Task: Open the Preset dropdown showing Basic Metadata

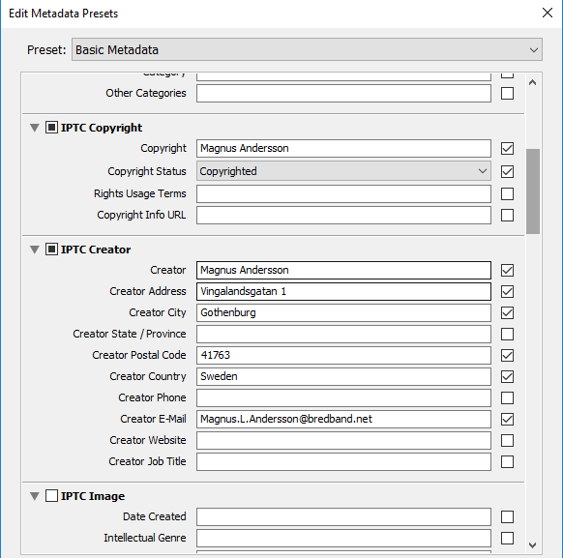Action: pos(307,49)
